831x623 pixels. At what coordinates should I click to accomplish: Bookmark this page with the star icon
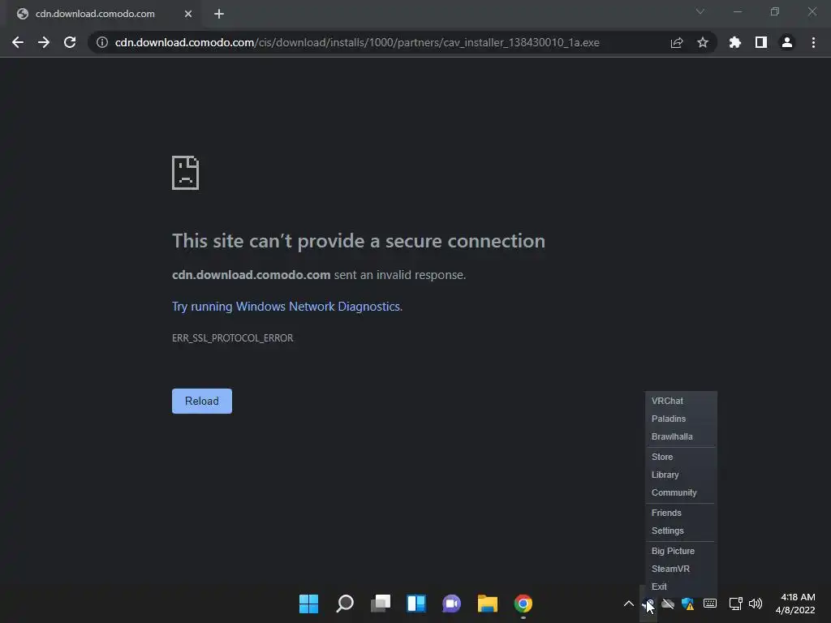pos(703,42)
